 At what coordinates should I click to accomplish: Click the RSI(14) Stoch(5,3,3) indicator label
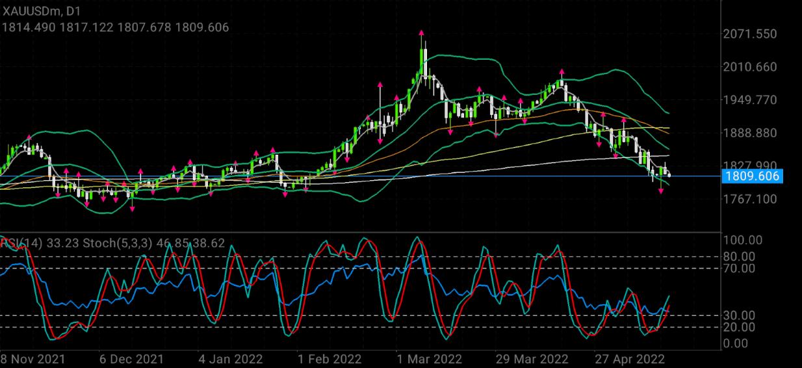tap(112, 244)
